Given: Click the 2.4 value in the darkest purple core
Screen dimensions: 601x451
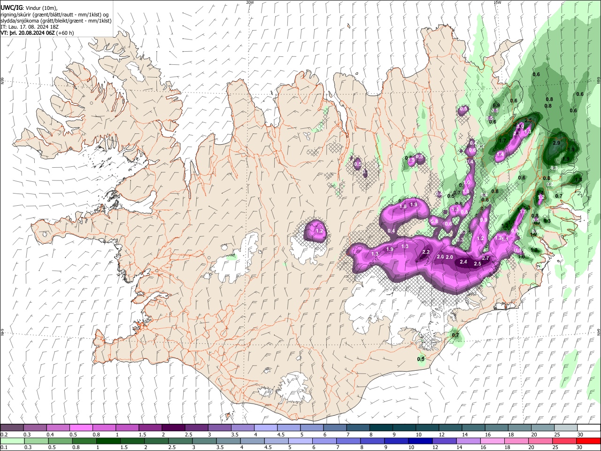Looking at the screenshot, I should pyautogui.click(x=463, y=262).
